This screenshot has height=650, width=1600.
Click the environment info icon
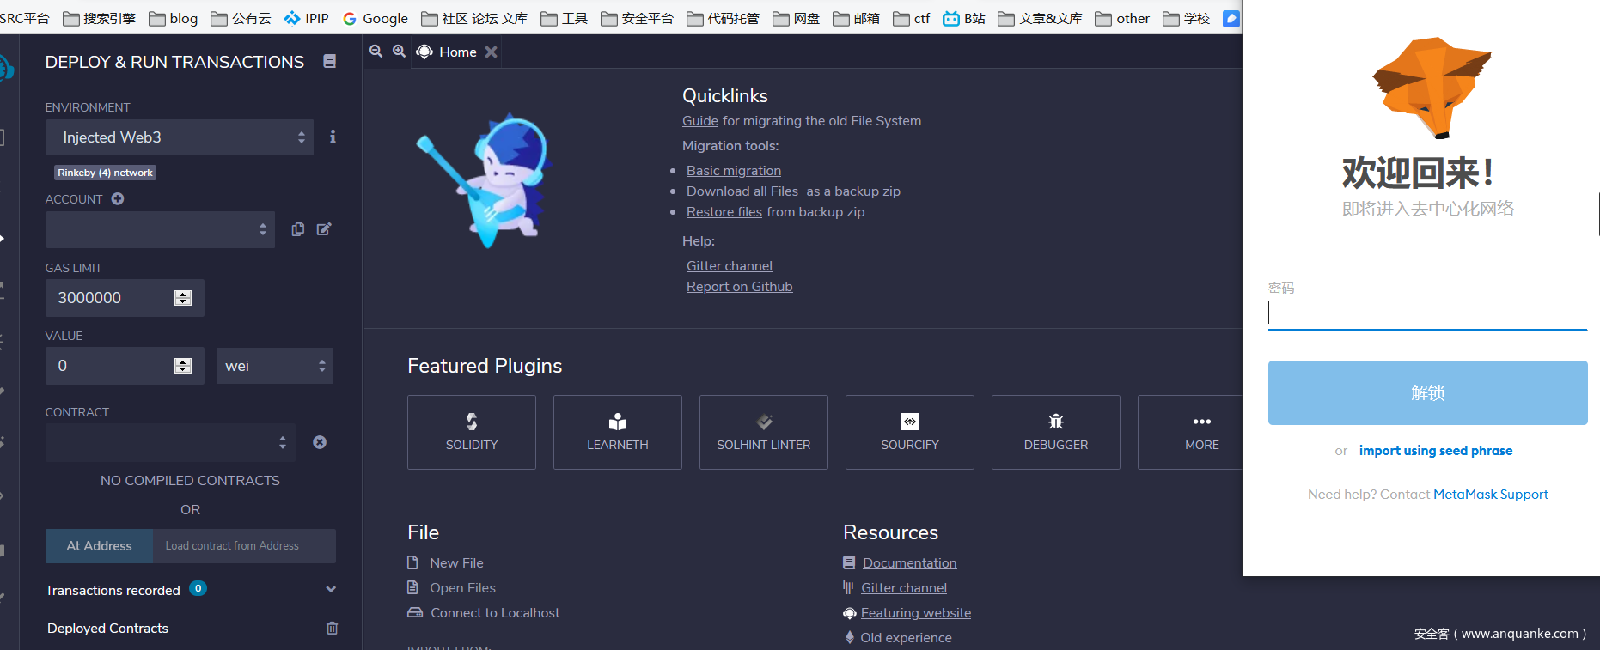coord(333,137)
